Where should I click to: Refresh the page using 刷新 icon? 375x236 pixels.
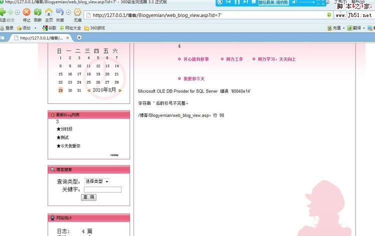(x=37, y=12)
